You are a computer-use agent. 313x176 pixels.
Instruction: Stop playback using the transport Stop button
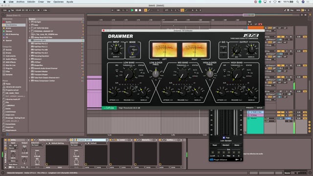click(x=136, y=10)
